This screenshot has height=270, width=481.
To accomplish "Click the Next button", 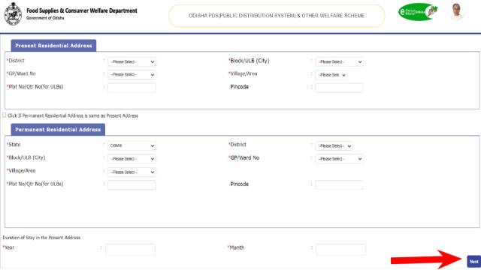I will (473, 262).
